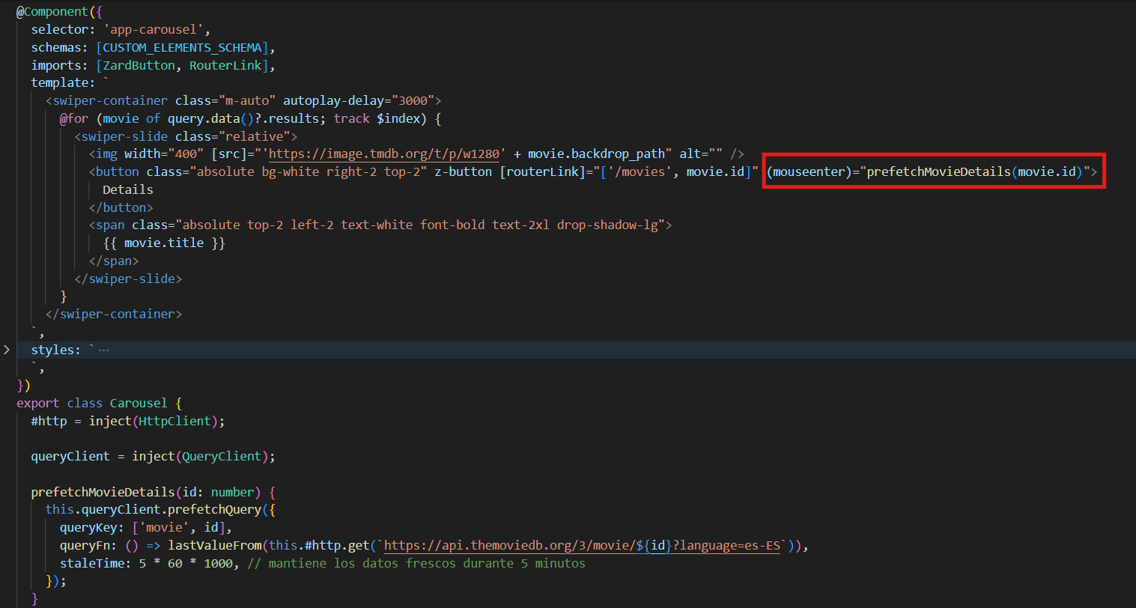This screenshot has width=1136, height=608.
Task: Click CUSTOM_ELEMENTS_SCHEMA in schemas array
Action: (182, 47)
